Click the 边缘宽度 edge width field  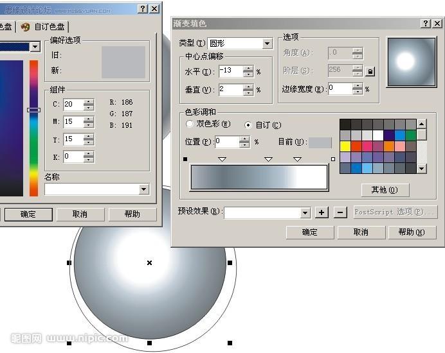340,89
